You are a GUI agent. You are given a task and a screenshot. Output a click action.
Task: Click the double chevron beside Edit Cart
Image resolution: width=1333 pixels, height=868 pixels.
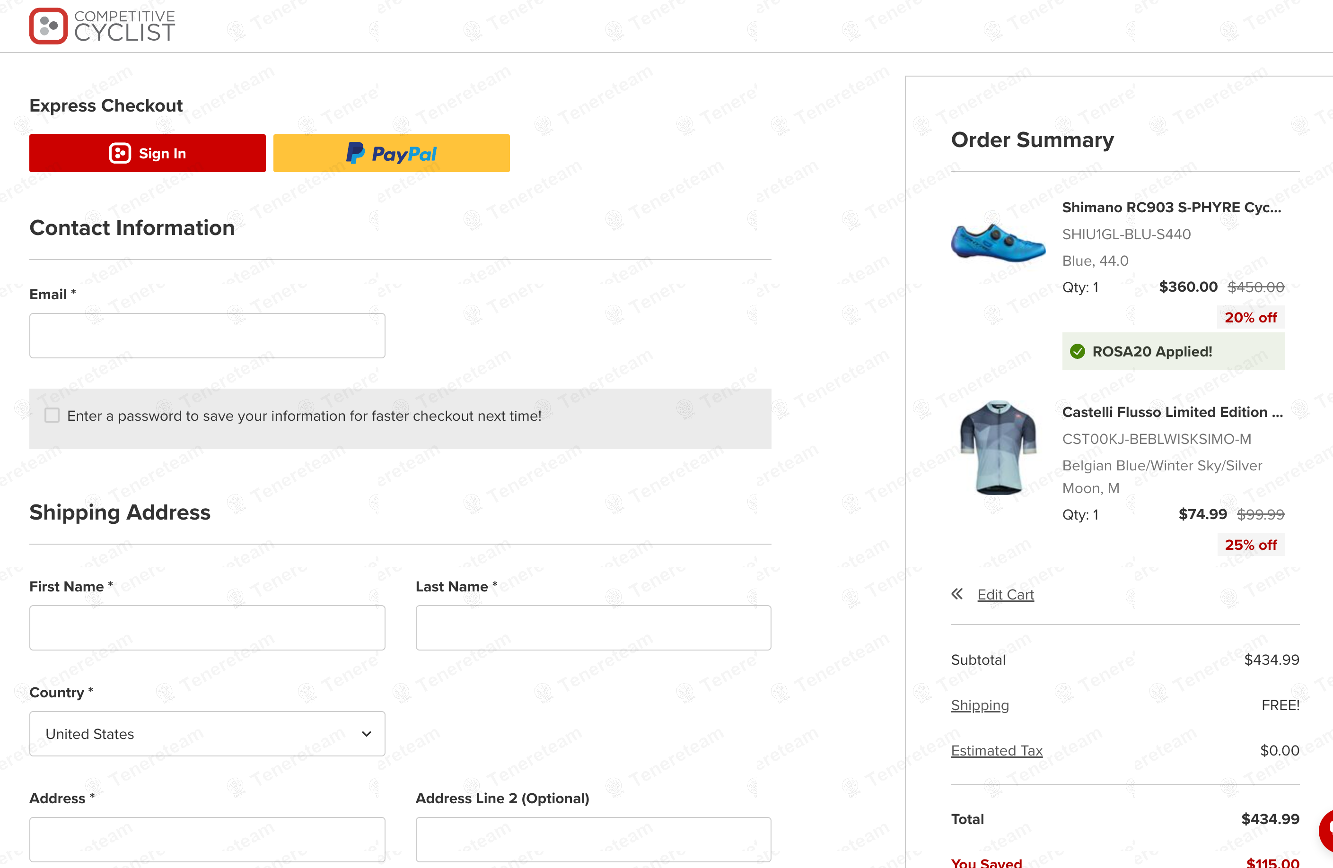point(956,594)
